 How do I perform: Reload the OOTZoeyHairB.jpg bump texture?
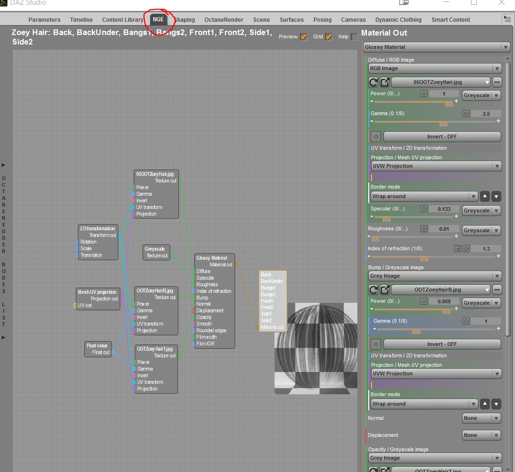(x=373, y=290)
